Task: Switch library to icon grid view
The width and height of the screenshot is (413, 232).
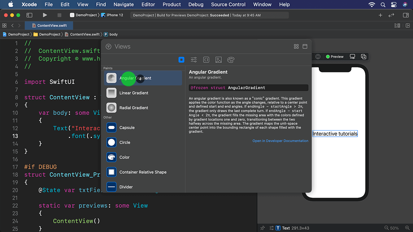Action: pos(296,46)
